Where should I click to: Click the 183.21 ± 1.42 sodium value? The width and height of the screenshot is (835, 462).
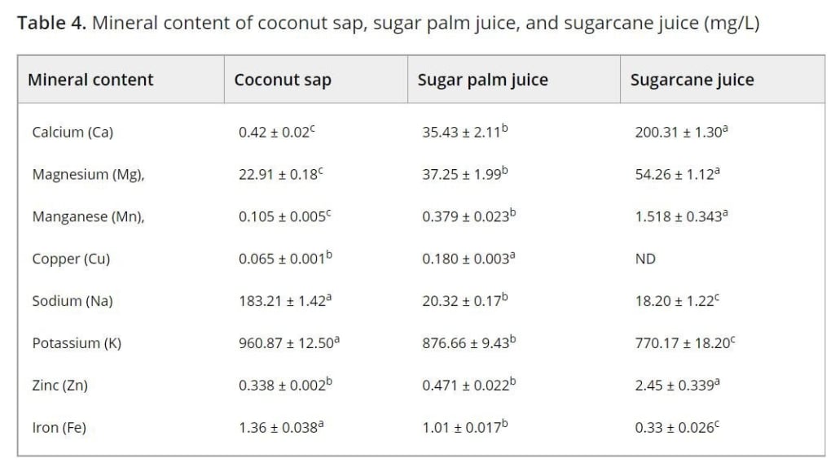(285, 301)
